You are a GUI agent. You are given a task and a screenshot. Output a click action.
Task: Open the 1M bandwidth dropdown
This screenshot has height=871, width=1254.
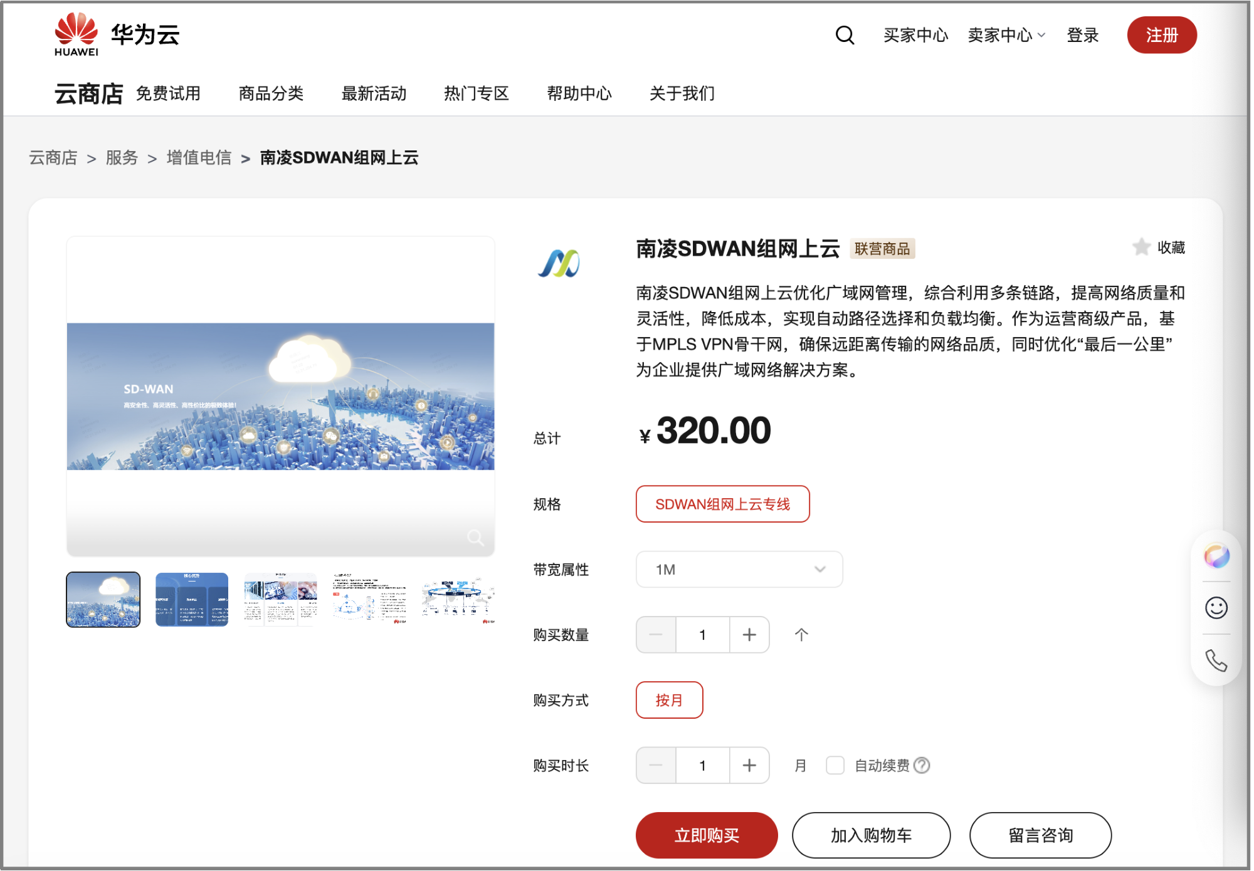pos(739,569)
